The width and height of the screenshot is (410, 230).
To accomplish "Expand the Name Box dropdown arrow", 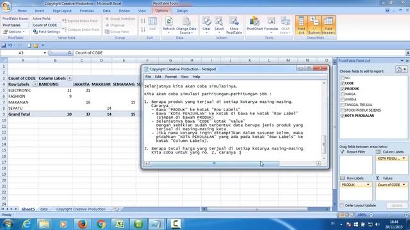I will (x=45, y=53).
